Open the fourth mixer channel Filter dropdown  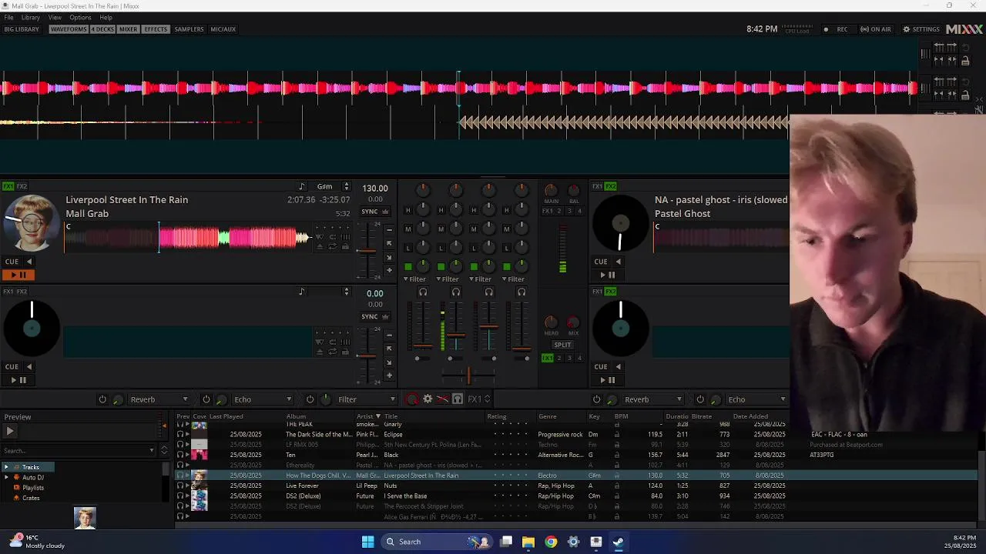[513, 279]
